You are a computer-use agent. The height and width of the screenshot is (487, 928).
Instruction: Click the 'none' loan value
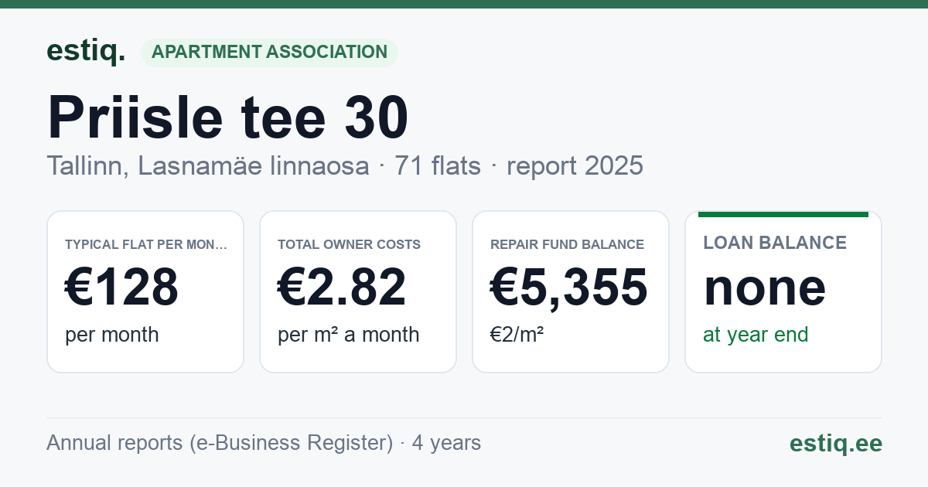pos(765,288)
